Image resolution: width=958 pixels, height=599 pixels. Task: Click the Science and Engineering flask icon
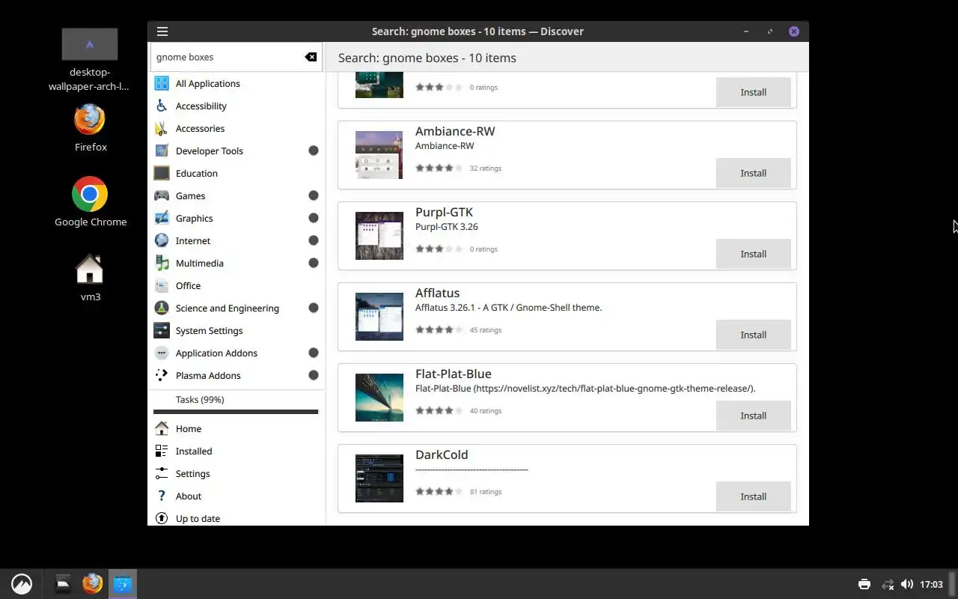coord(162,308)
